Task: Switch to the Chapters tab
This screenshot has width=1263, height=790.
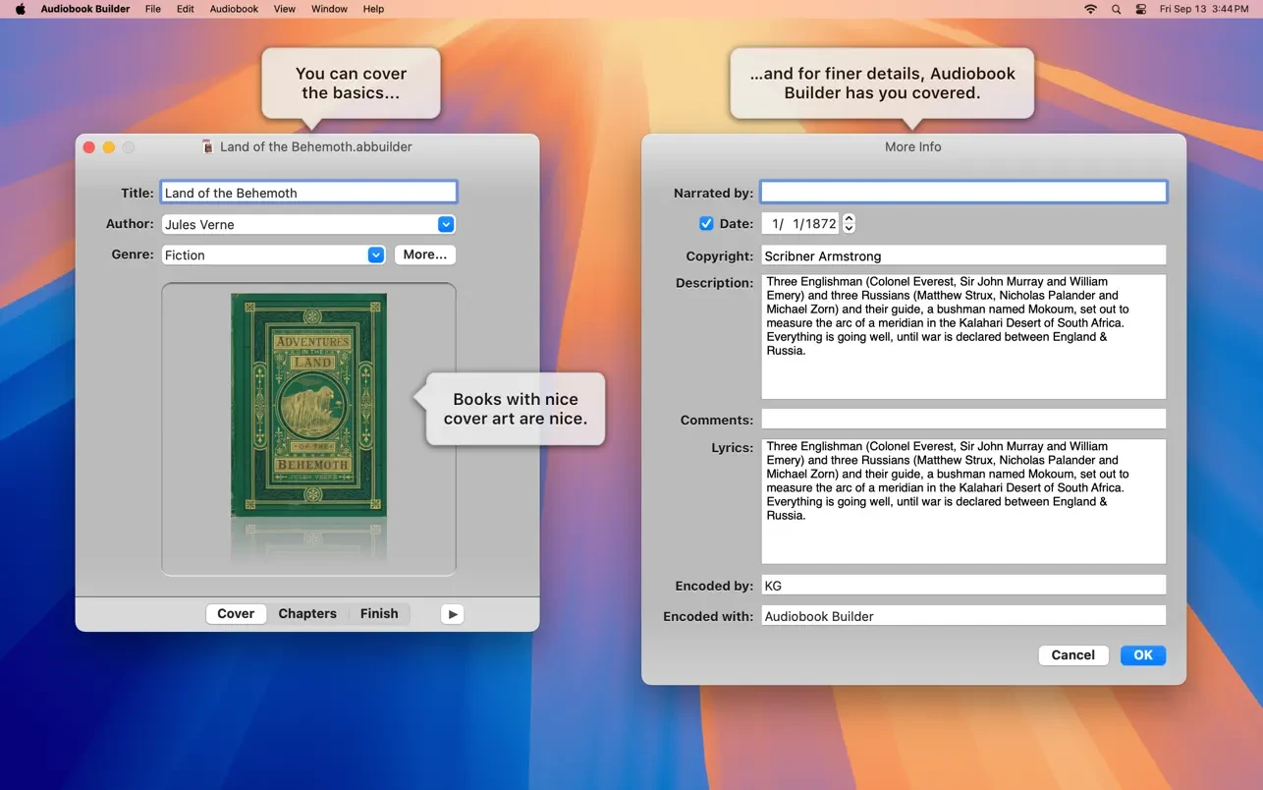Action: pyautogui.click(x=307, y=613)
